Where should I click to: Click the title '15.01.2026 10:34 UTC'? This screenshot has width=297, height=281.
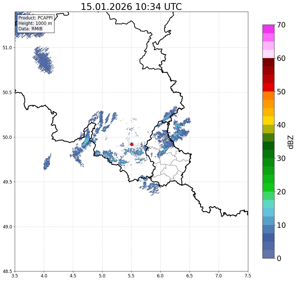[131, 7]
